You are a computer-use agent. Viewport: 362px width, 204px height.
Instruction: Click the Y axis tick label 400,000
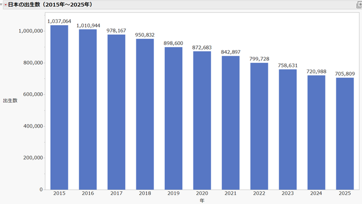point(33,126)
